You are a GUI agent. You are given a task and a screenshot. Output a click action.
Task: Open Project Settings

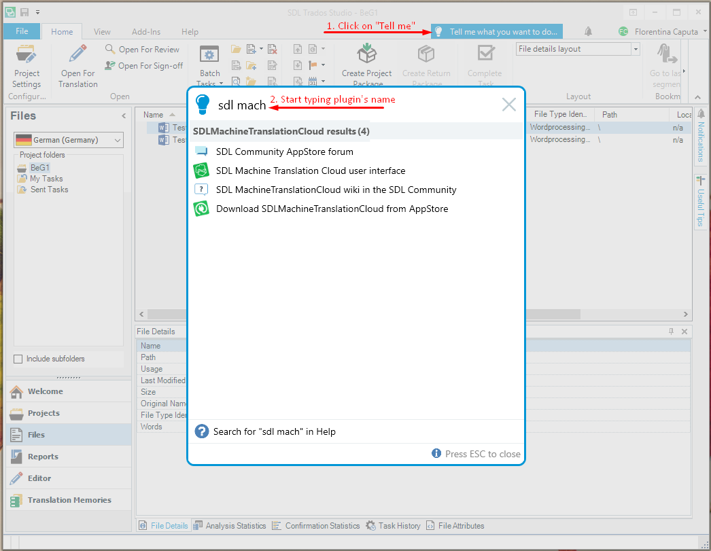point(27,67)
